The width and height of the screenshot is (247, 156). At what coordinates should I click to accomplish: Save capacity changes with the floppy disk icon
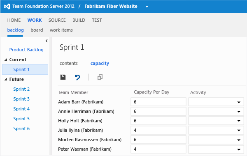(x=63, y=77)
